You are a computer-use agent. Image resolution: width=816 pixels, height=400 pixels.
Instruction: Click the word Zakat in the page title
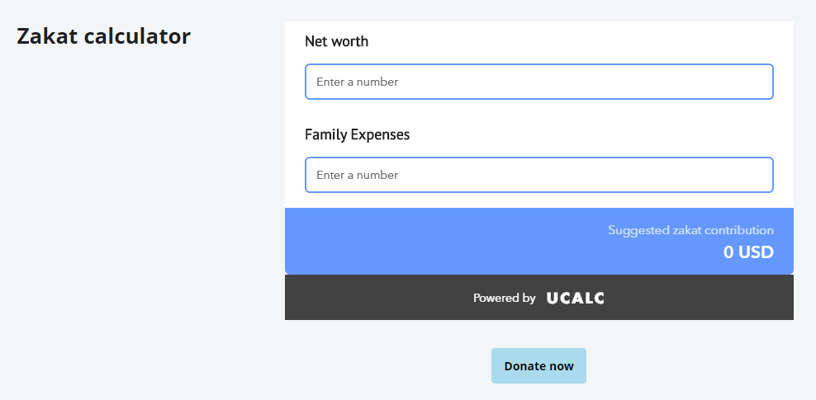(x=47, y=35)
